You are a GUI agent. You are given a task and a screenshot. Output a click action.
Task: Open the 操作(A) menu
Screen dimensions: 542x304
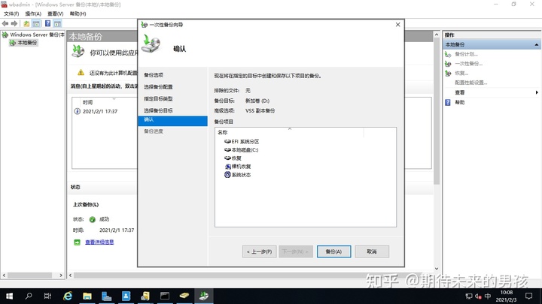[x=33, y=14]
